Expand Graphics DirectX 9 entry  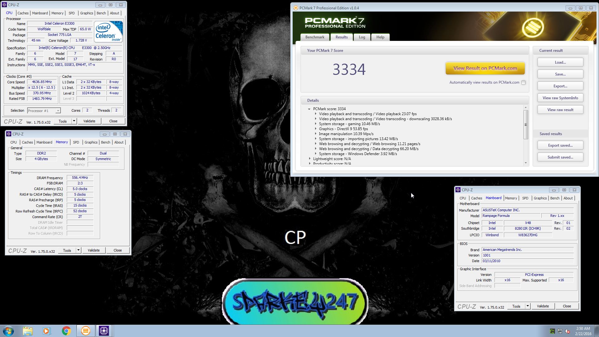pyautogui.click(x=315, y=129)
